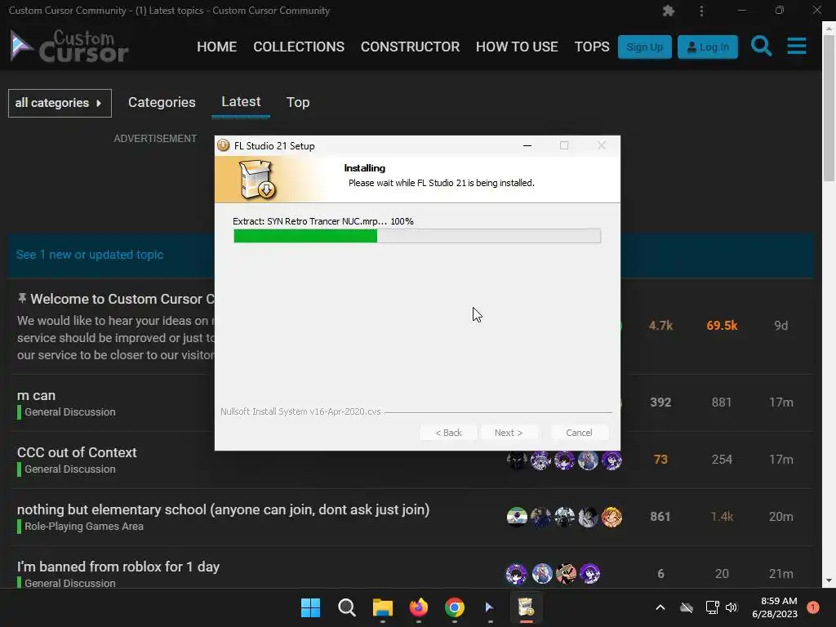836x627 pixels.
Task: Click the cloud sync tray icon
Action: [x=687, y=607]
